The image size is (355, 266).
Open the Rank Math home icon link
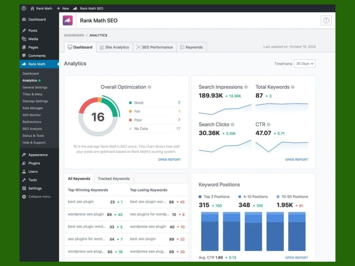point(32,9)
